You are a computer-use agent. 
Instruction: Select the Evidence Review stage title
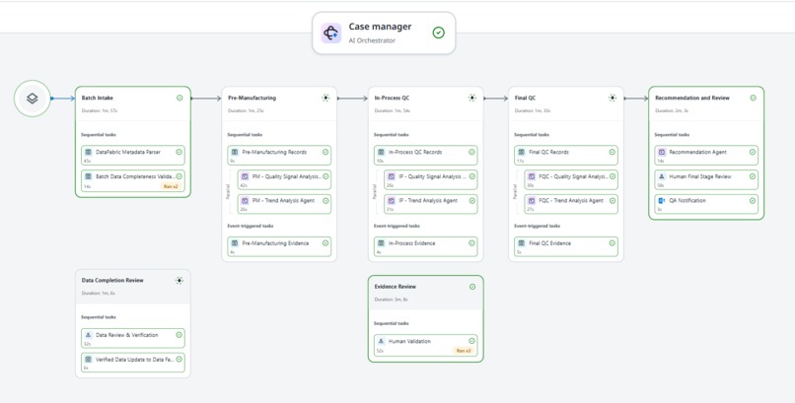pos(395,287)
